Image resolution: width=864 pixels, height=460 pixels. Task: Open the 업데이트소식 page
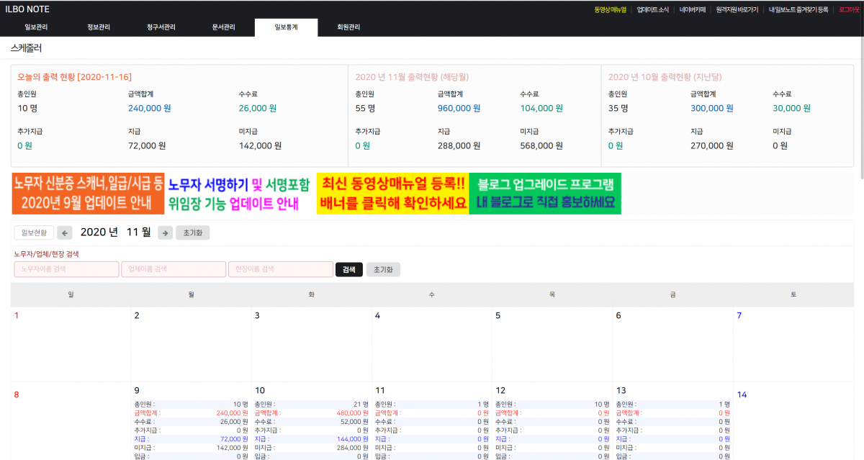point(651,9)
